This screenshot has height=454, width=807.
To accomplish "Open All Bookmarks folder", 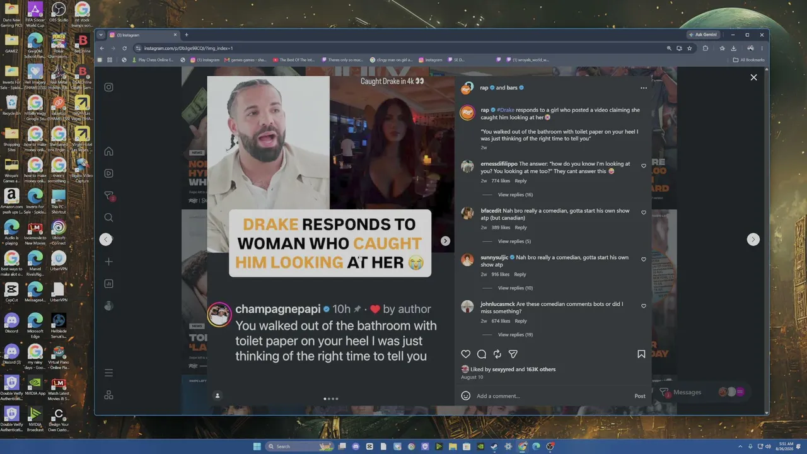I will 749,60.
